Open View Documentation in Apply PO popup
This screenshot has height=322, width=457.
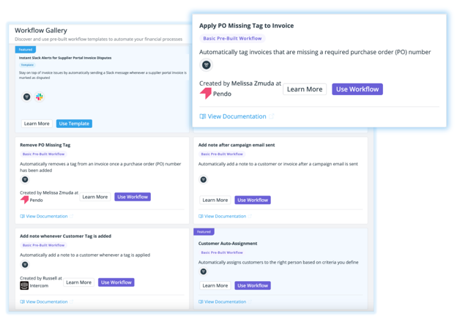[236, 116]
